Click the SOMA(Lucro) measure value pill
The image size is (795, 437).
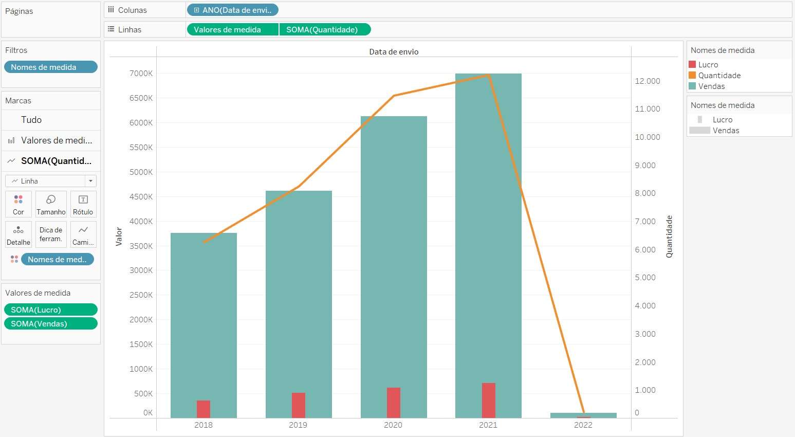[51, 309]
